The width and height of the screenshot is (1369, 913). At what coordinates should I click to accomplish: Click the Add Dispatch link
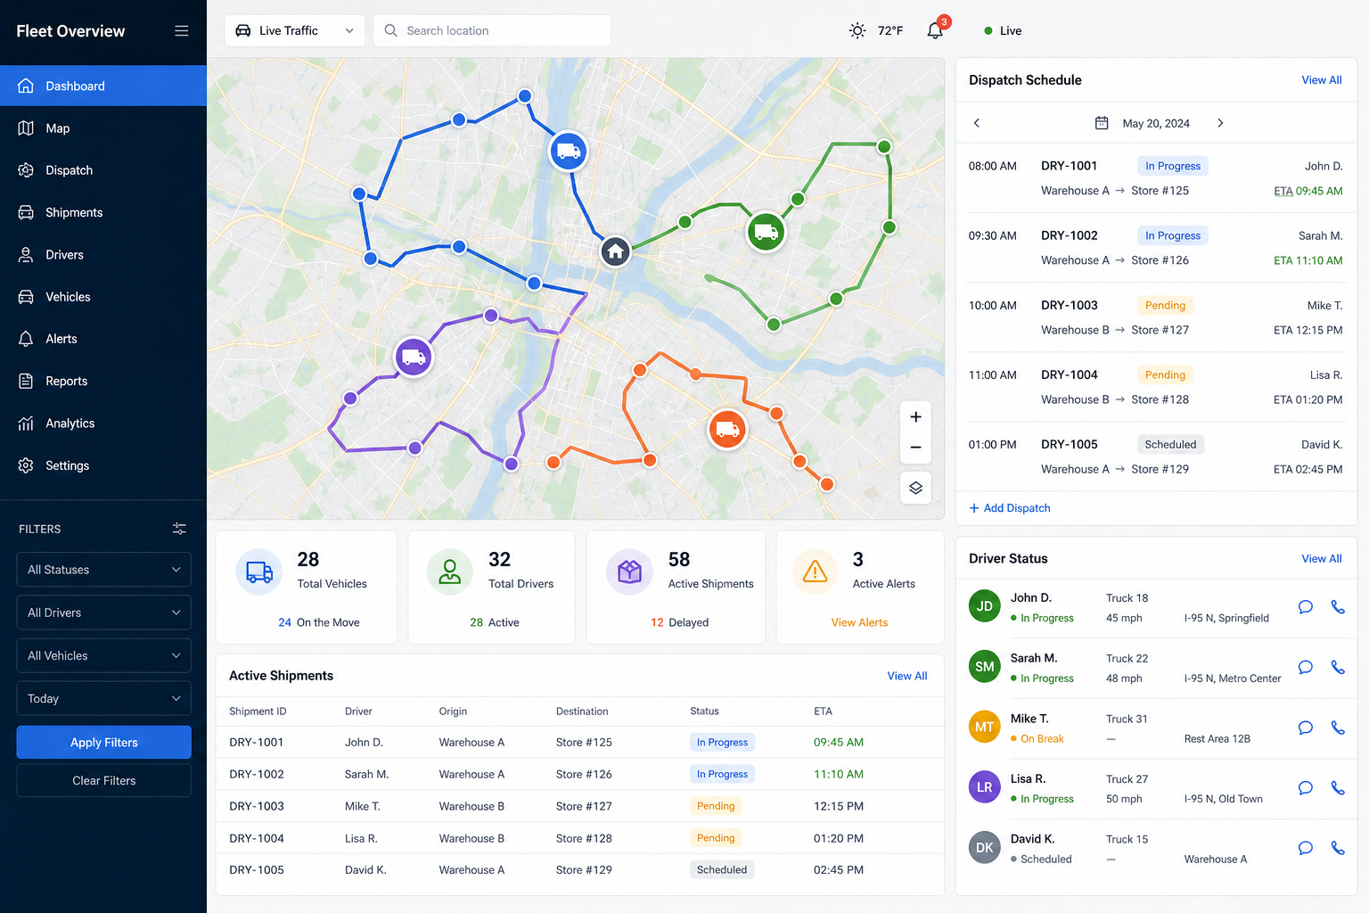pyautogui.click(x=1010, y=508)
